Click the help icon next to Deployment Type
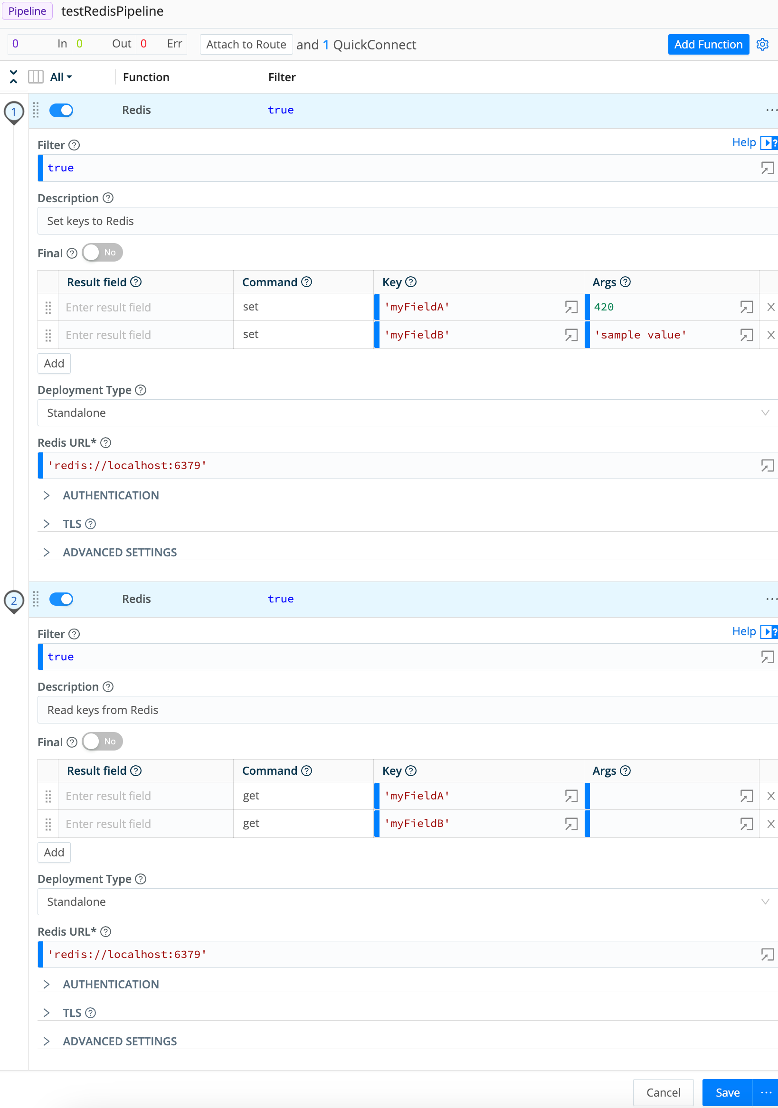 [x=140, y=390]
